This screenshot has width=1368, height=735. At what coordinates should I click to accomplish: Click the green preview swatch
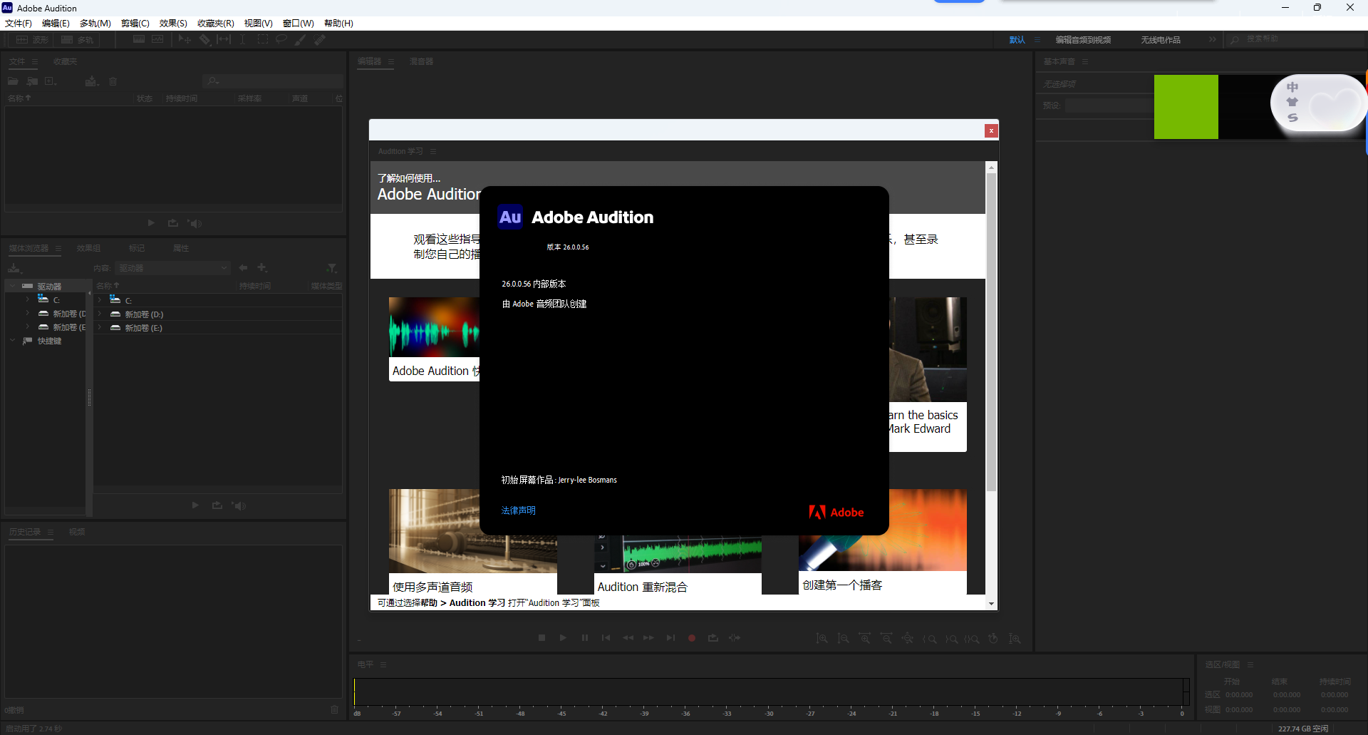pos(1186,106)
